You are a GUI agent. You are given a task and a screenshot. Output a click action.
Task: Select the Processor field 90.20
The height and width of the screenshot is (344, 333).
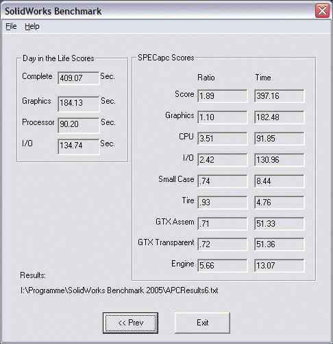pyautogui.click(x=79, y=125)
